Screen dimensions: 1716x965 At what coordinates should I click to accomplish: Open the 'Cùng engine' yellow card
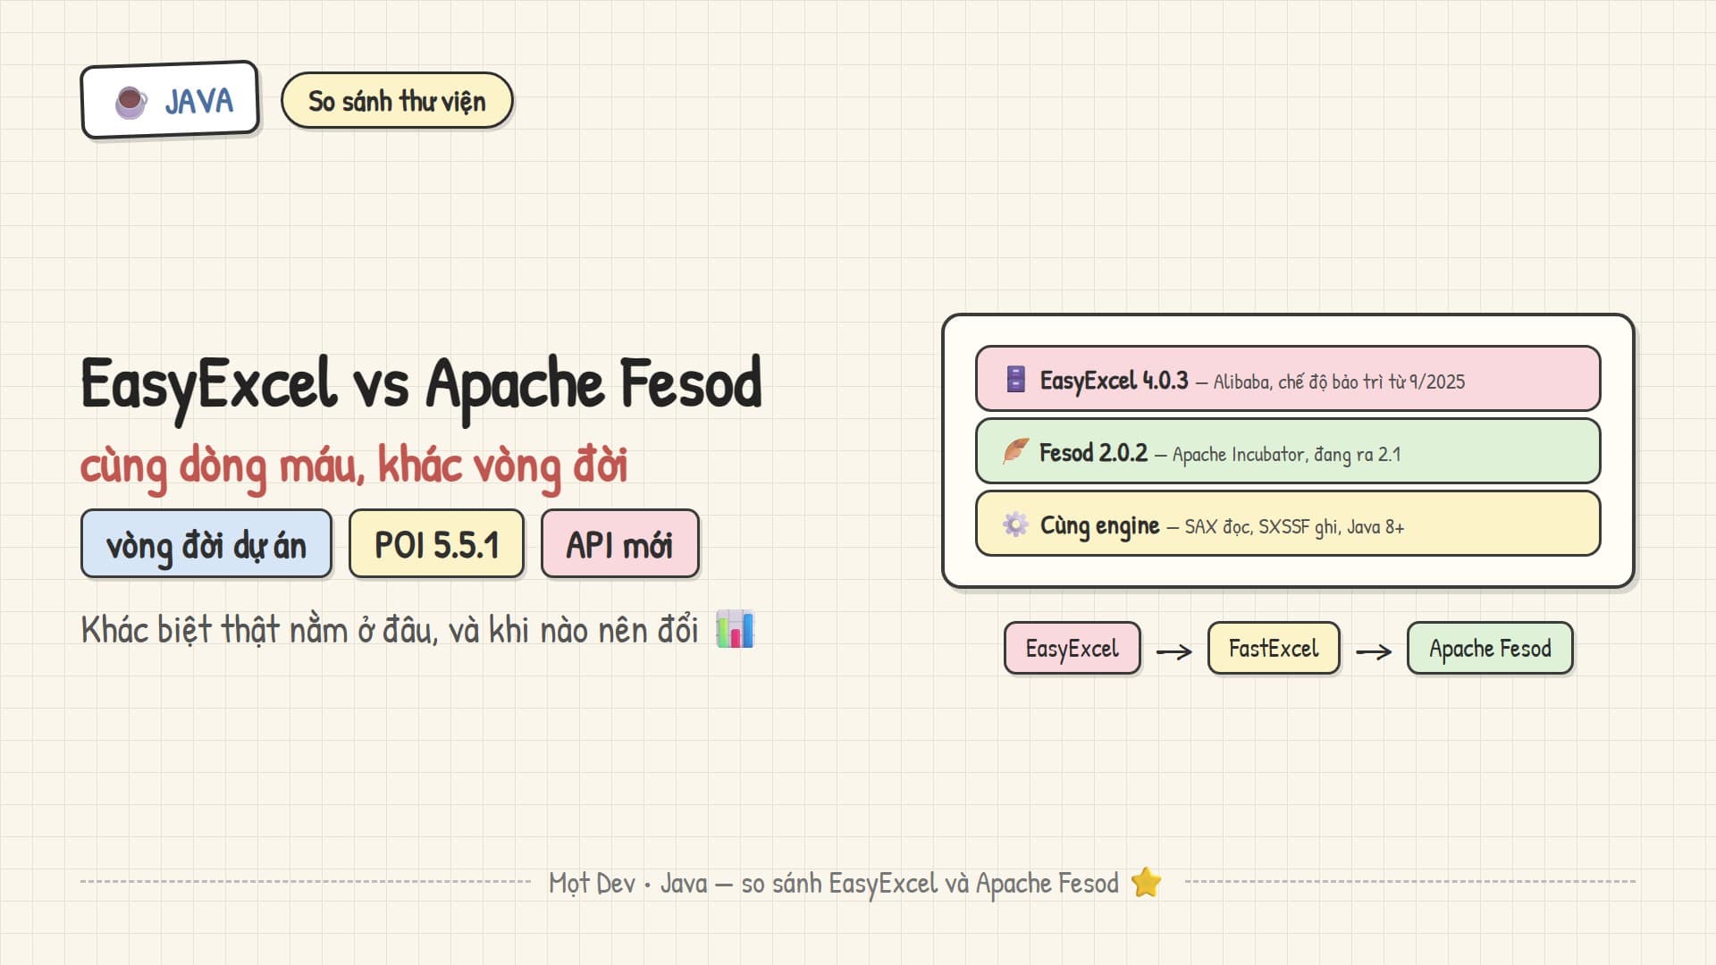coord(1288,524)
